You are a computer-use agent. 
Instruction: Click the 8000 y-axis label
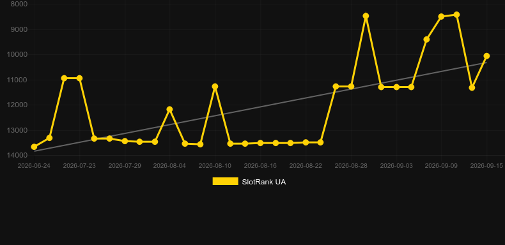coord(19,4)
